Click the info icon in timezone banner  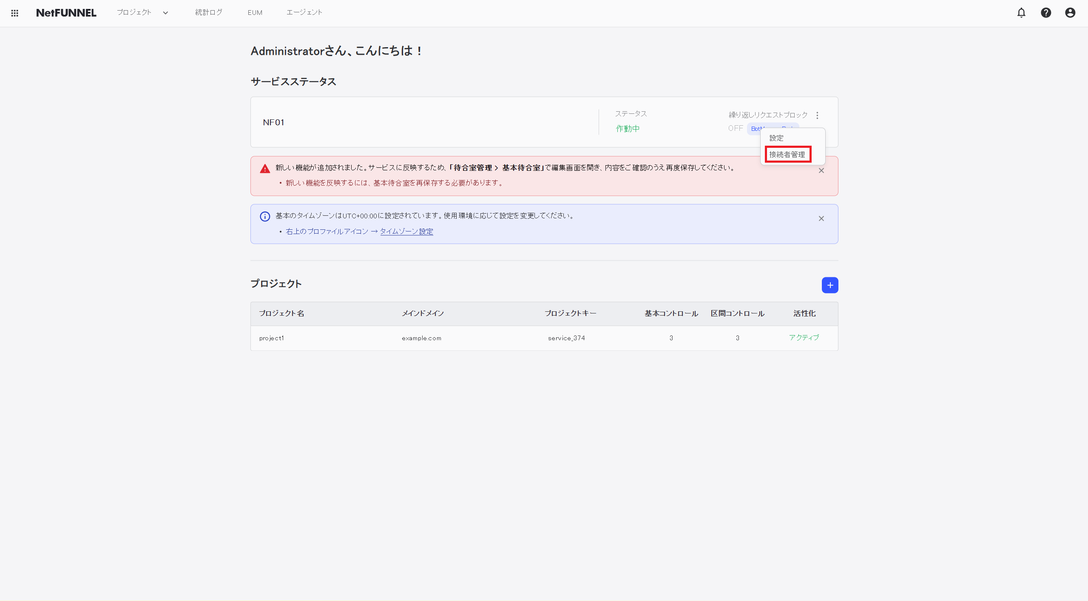coord(264,216)
